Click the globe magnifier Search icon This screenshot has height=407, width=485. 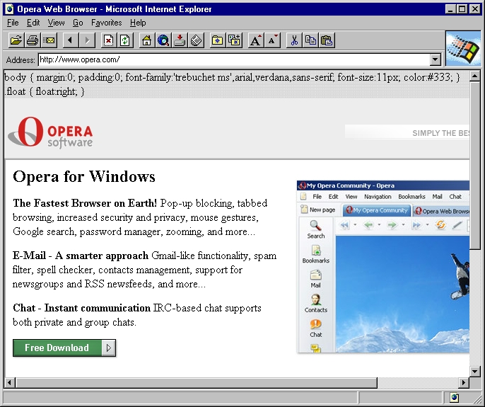point(163,40)
